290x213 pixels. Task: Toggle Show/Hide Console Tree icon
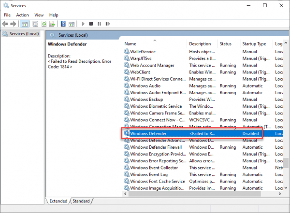tap(25, 24)
